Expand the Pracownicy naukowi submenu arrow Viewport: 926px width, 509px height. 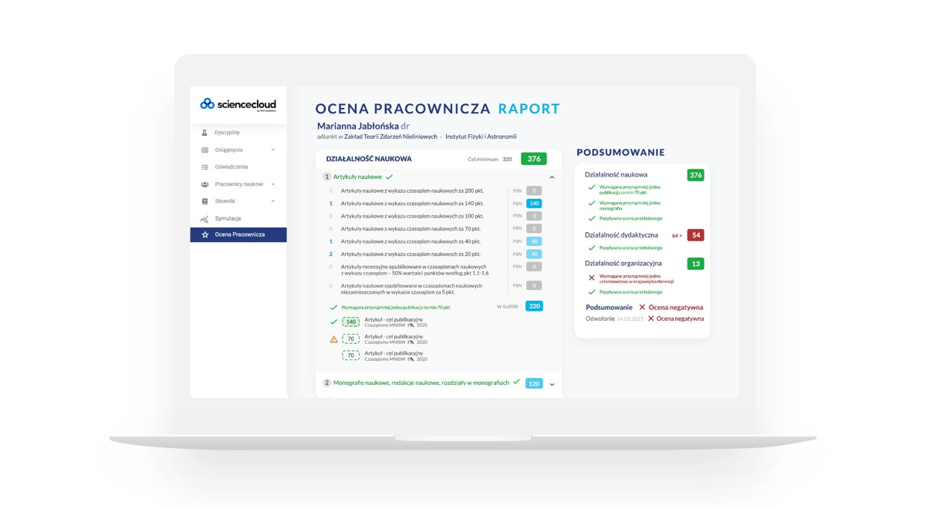point(273,184)
